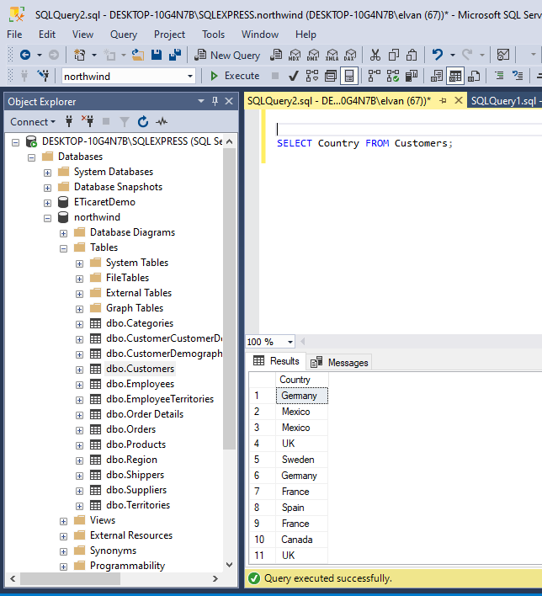
Task: Save the current query with Save icon
Action: point(157,55)
